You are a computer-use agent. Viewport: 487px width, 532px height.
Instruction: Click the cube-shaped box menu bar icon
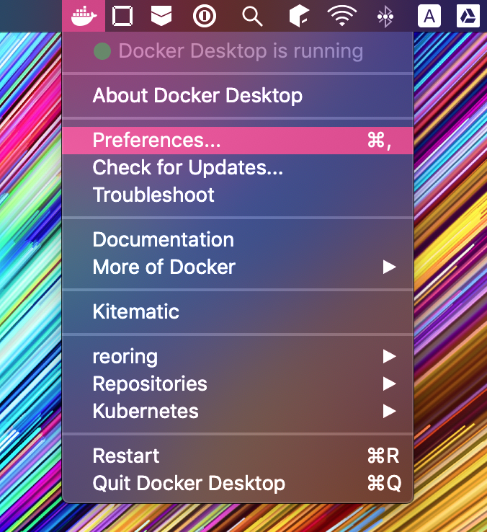(298, 17)
